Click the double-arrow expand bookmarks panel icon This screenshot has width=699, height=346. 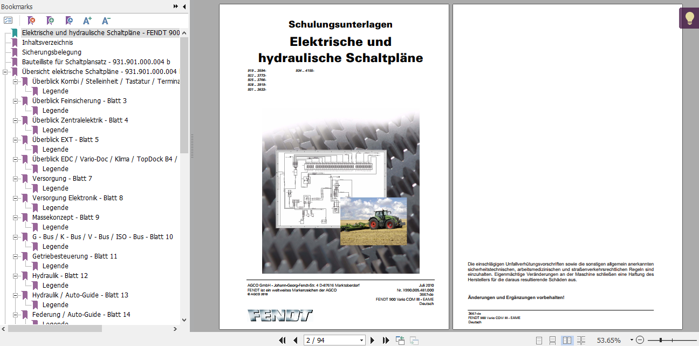(176, 6)
